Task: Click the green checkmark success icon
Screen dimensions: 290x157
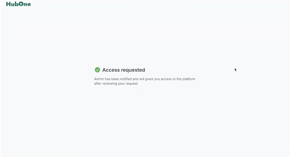Action: pyautogui.click(x=97, y=70)
